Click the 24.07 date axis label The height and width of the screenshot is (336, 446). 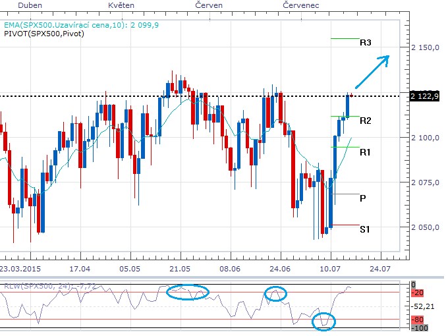click(380, 269)
